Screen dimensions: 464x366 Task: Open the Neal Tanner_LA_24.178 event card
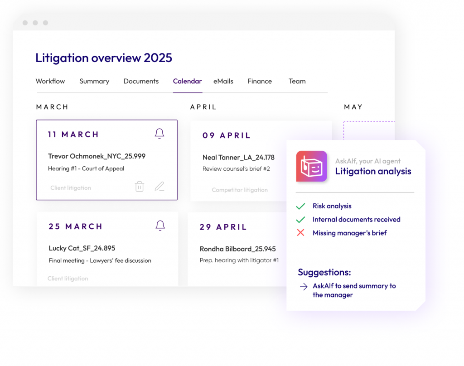click(x=238, y=158)
